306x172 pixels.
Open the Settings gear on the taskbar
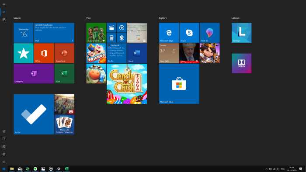(59, 169)
